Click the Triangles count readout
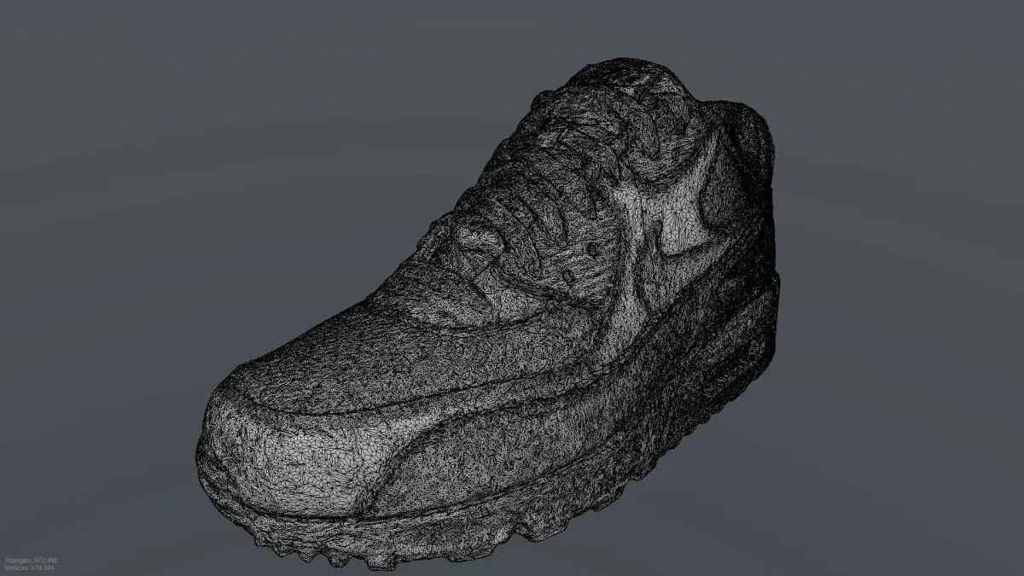This screenshot has height=576, width=1024. coord(31,561)
